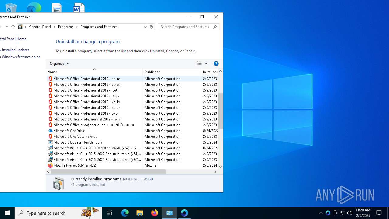Click the vertical scrollbar thumb of the list
The image size is (389, 219).
[221, 111]
